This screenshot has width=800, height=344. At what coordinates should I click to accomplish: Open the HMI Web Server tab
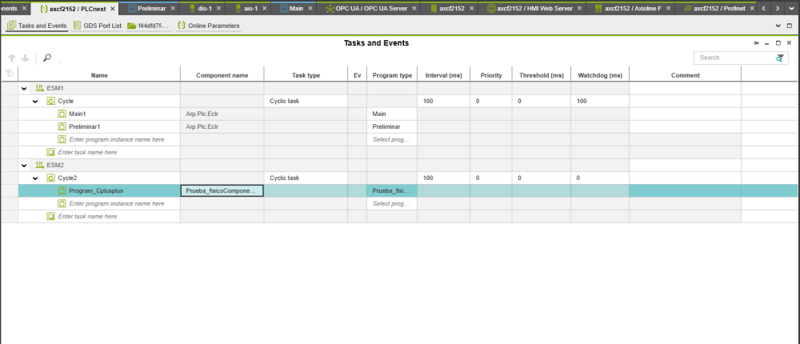point(534,8)
